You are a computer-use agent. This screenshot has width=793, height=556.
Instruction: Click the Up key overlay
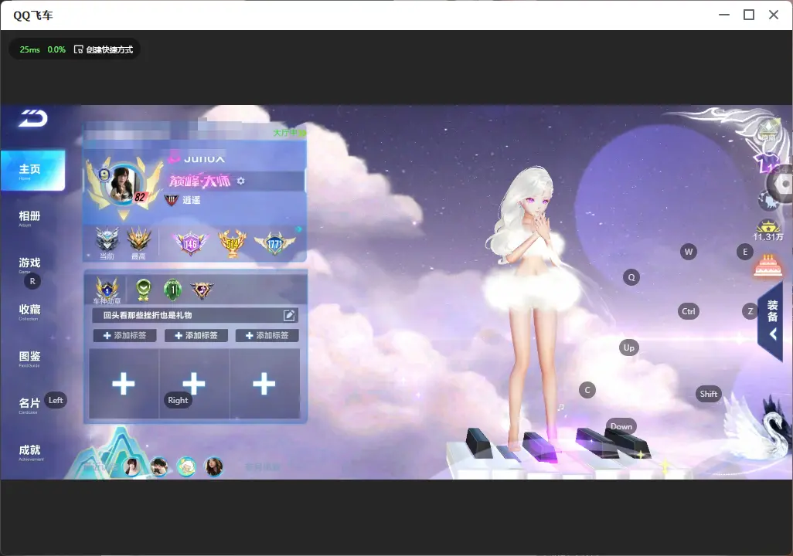[628, 347]
